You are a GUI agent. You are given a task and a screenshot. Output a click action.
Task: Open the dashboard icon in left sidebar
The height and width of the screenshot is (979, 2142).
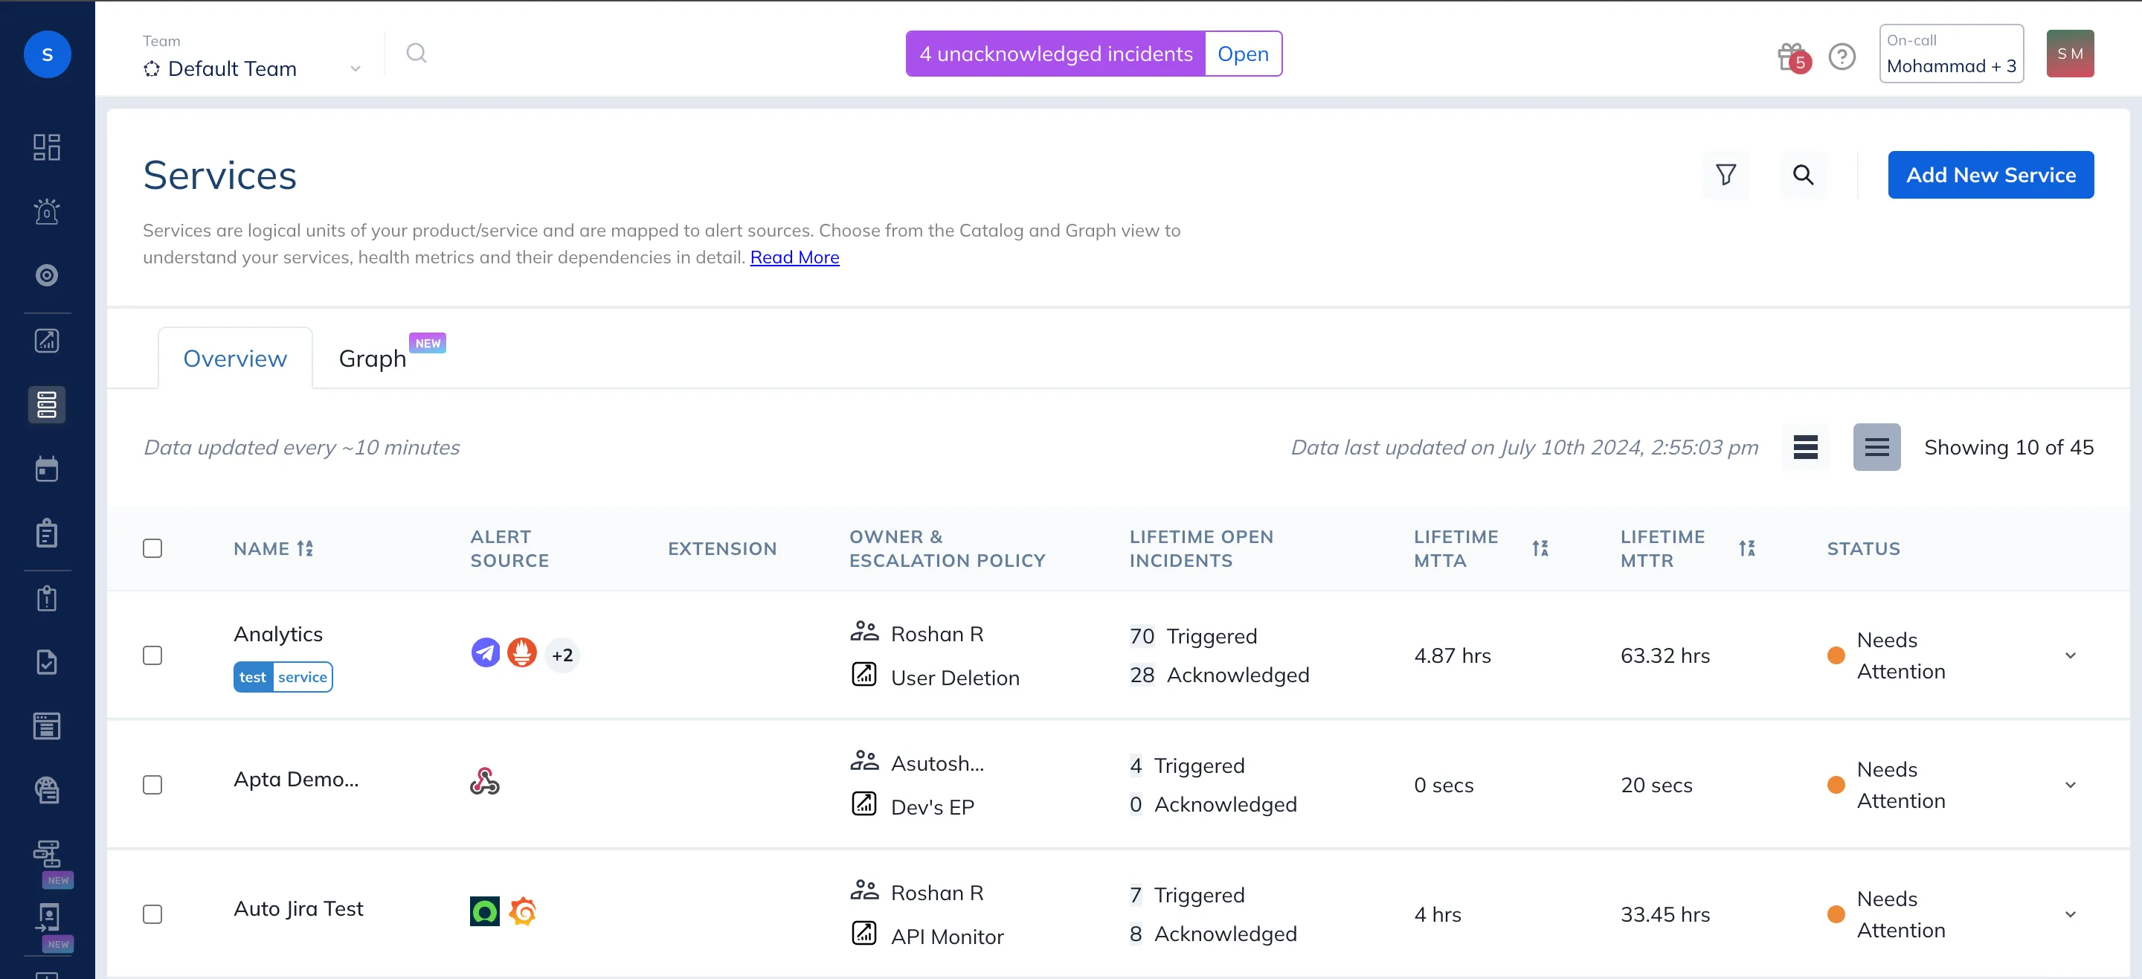coord(47,147)
